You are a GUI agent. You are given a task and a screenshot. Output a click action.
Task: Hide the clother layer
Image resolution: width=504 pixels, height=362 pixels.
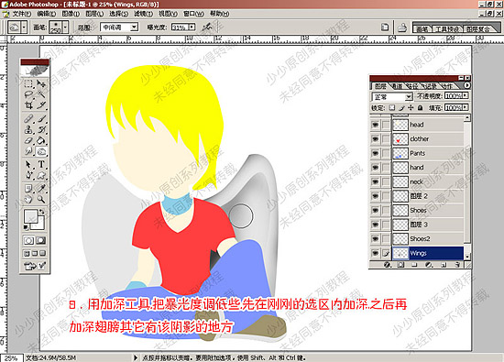coord(375,139)
